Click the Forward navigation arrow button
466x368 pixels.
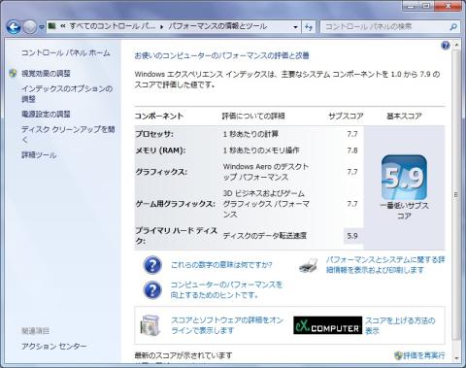[x=30, y=27]
